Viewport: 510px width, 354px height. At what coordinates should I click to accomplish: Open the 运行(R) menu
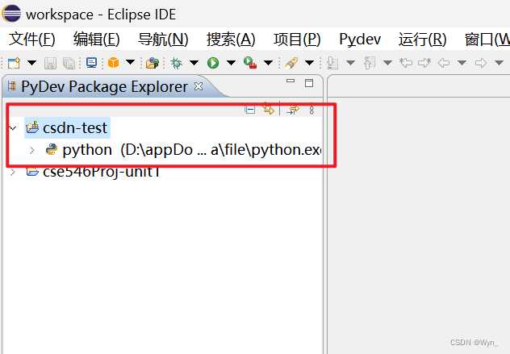pos(423,40)
